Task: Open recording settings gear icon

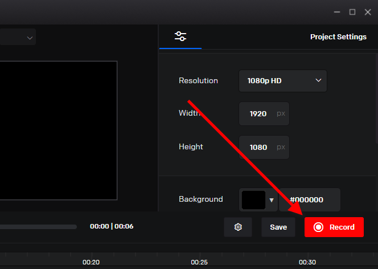Action: pos(238,227)
